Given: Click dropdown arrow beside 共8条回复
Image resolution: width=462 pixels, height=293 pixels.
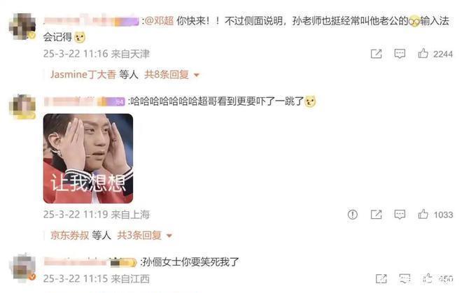Looking at the screenshot, I should 197,75.
